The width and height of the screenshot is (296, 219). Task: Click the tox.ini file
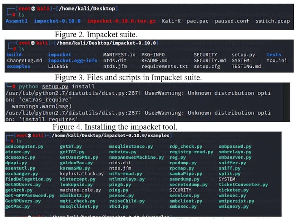pyautogui.click(x=277, y=60)
